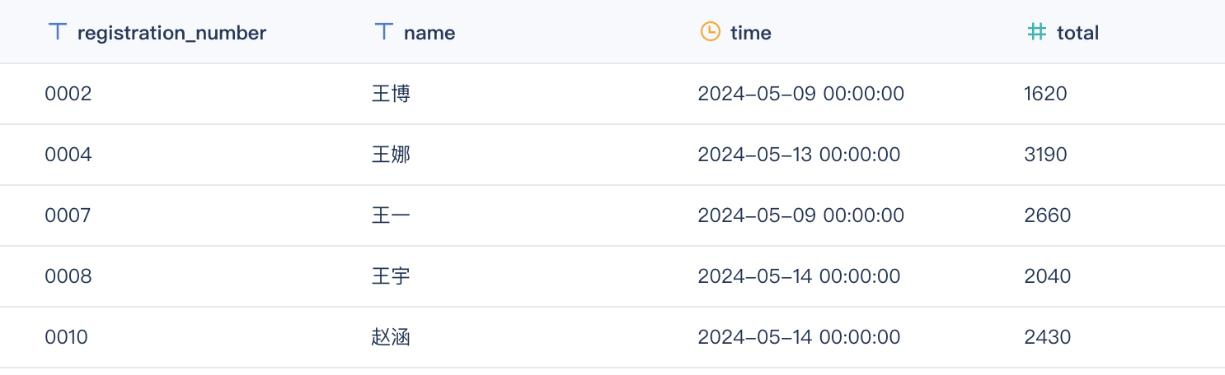Click the total cell showing 2040
1225x375 pixels.
click(1047, 276)
